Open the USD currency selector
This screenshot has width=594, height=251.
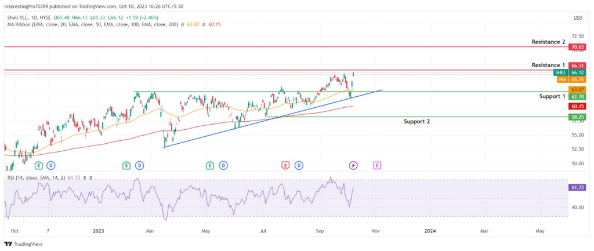(578, 18)
